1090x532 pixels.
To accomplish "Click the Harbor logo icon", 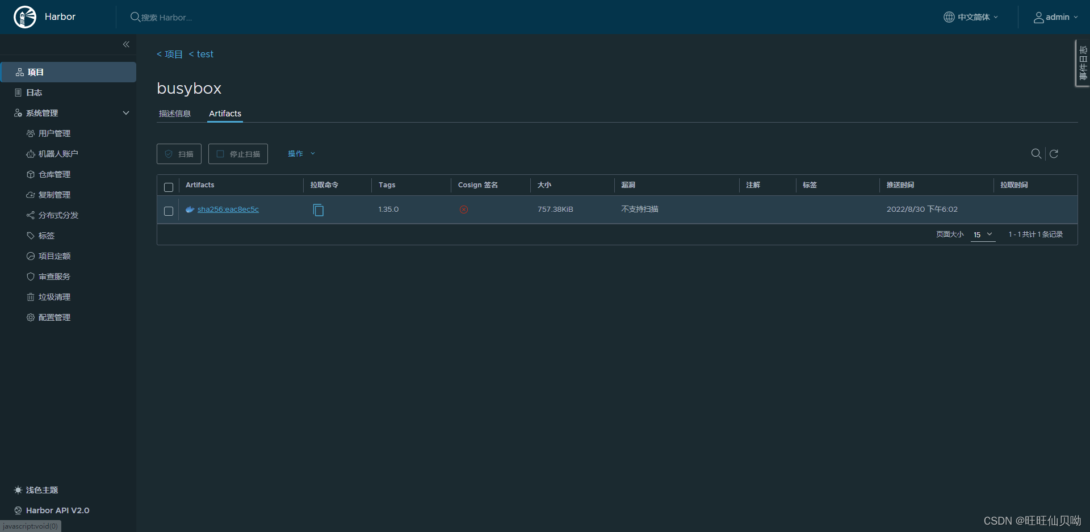I will 25,17.
